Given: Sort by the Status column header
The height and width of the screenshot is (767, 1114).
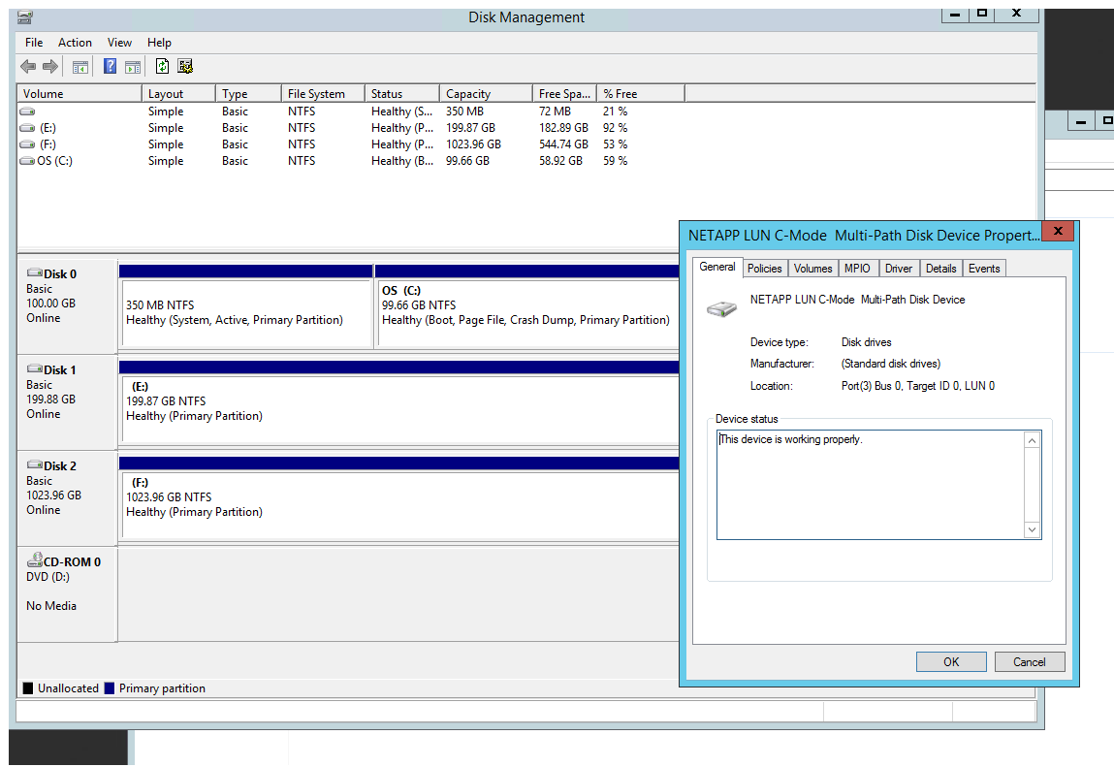Looking at the screenshot, I should tap(402, 94).
